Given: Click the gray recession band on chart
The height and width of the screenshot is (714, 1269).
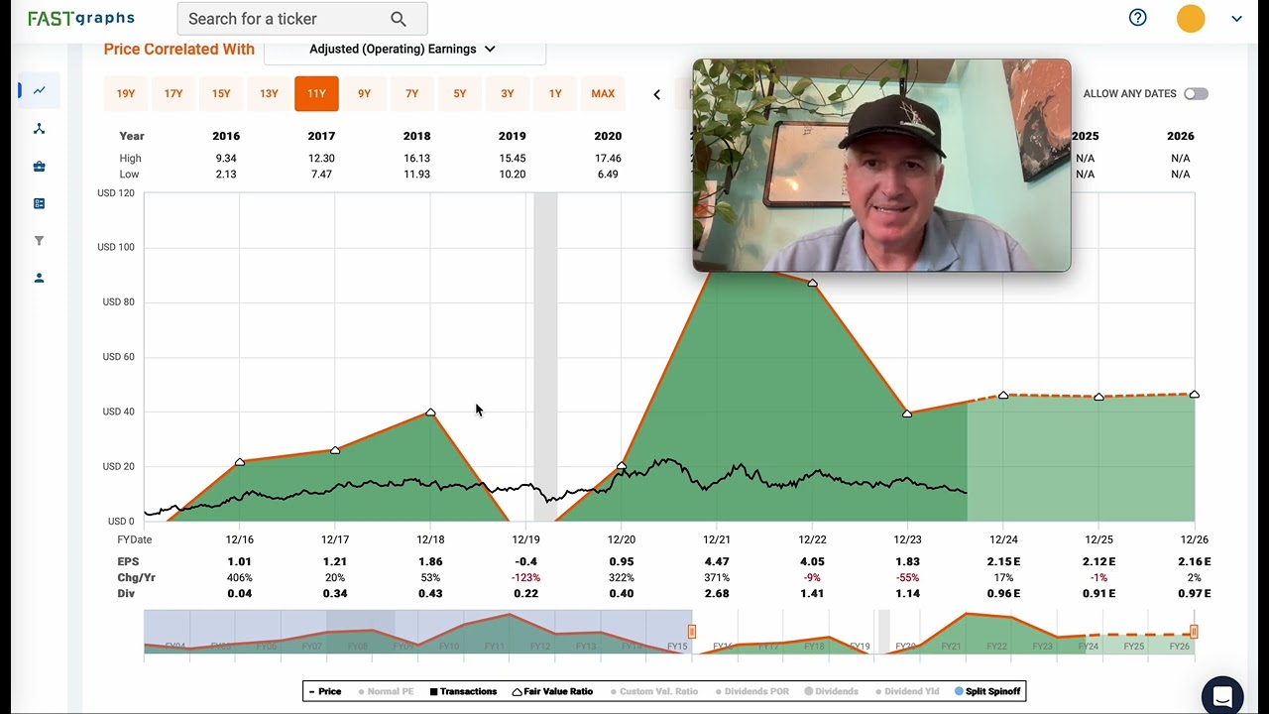Looking at the screenshot, I should point(545,357).
